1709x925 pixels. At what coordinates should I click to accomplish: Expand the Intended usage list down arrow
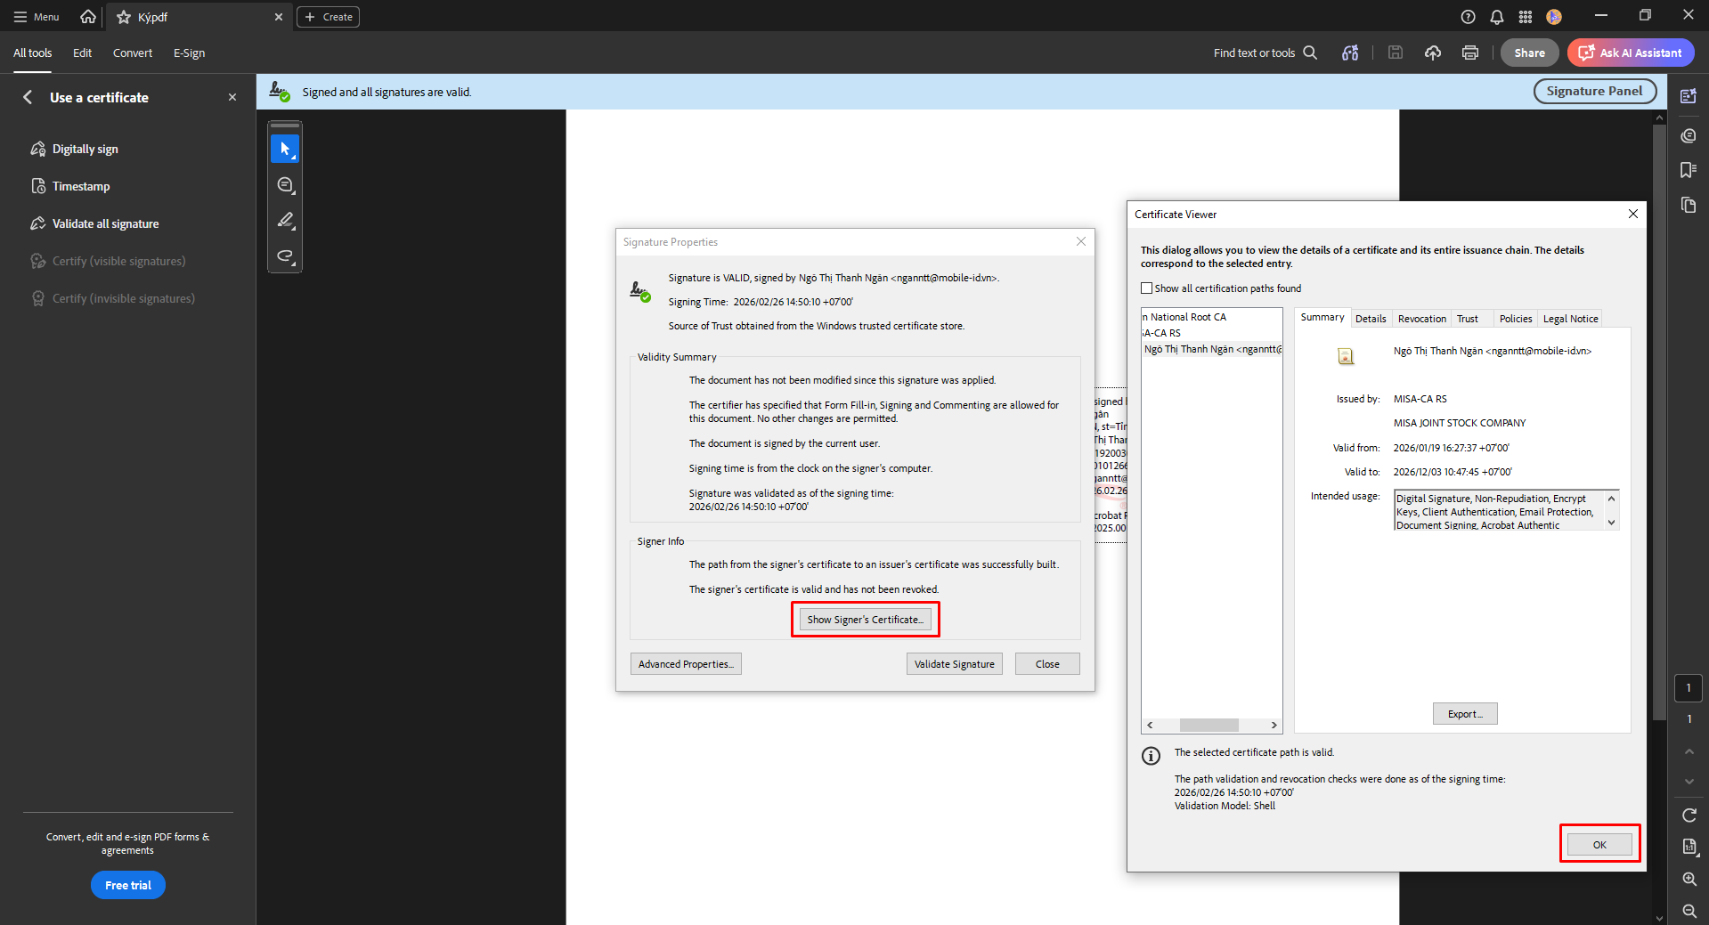coord(1611,523)
